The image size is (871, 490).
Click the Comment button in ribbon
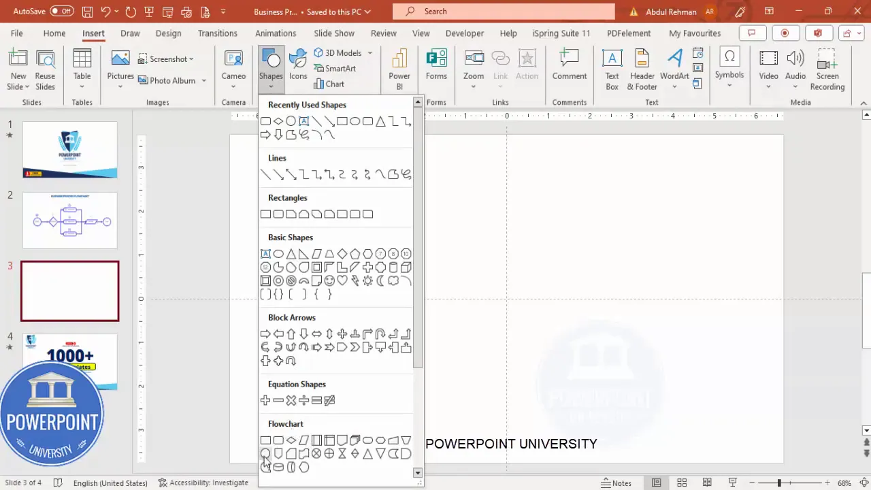tap(570, 65)
